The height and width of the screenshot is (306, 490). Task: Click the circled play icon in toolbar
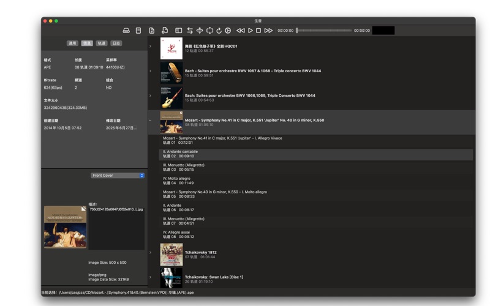click(x=228, y=31)
